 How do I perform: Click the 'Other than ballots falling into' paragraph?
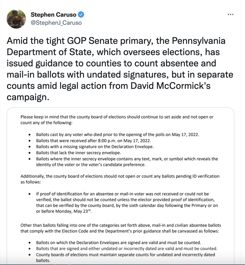coord(120,228)
